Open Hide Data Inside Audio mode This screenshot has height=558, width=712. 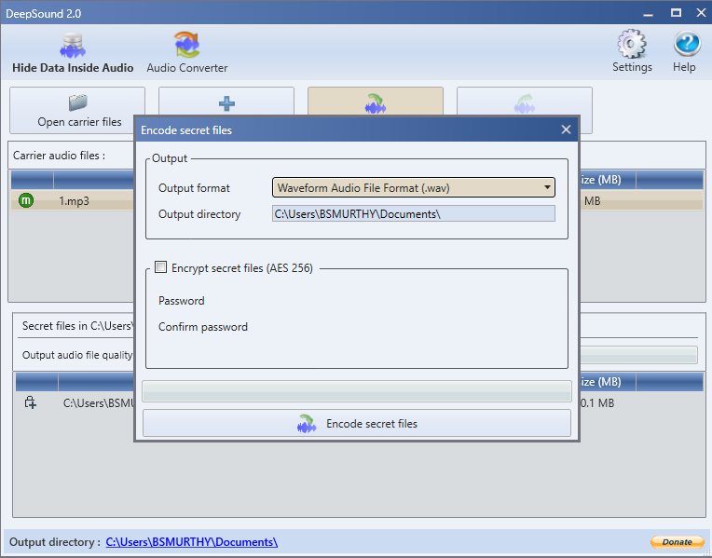(x=73, y=53)
